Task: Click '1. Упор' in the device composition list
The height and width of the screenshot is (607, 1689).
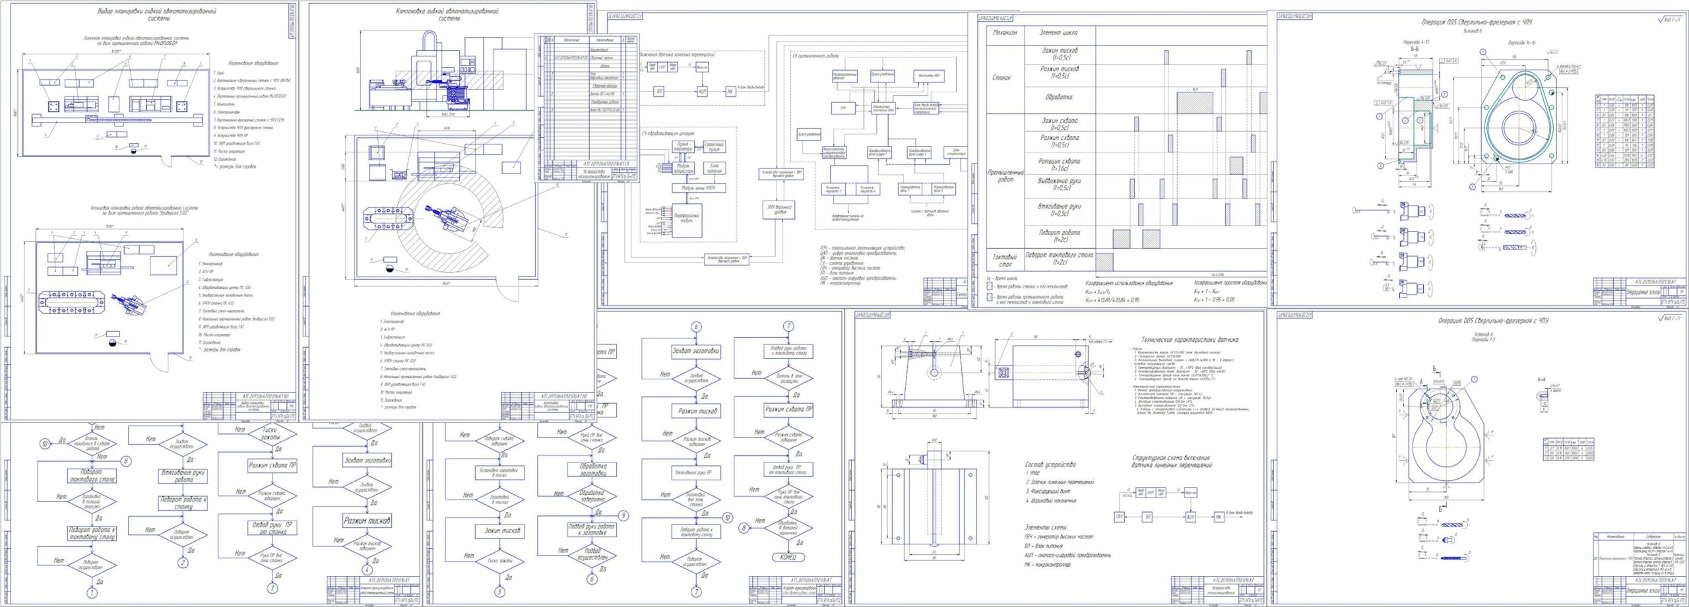Action: pos(1034,473)
